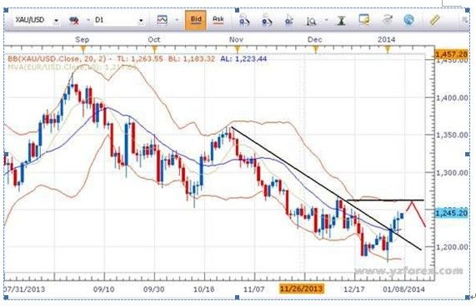Click the 10/18 date axis label

[x=204, y=289]
